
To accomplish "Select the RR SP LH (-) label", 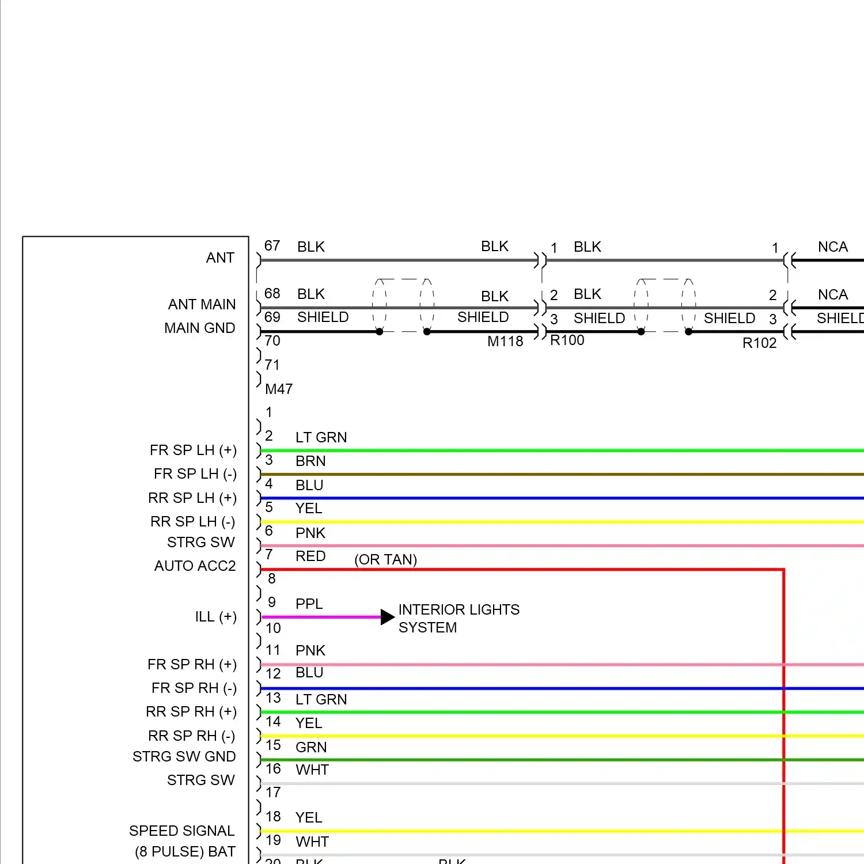I will coord(193,521).
